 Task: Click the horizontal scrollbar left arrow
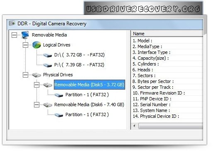point(134,126)
